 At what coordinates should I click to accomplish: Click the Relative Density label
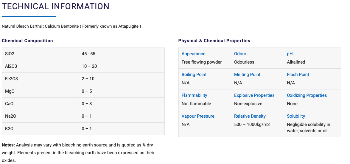pos(250,116)
